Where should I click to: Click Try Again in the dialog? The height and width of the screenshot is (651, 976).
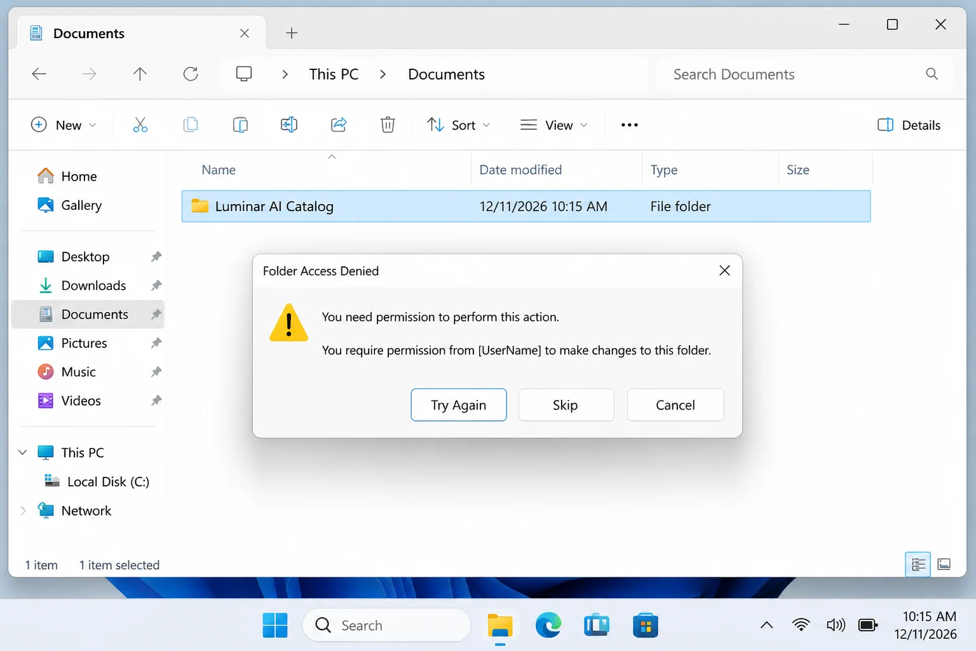tap(459, 405)
